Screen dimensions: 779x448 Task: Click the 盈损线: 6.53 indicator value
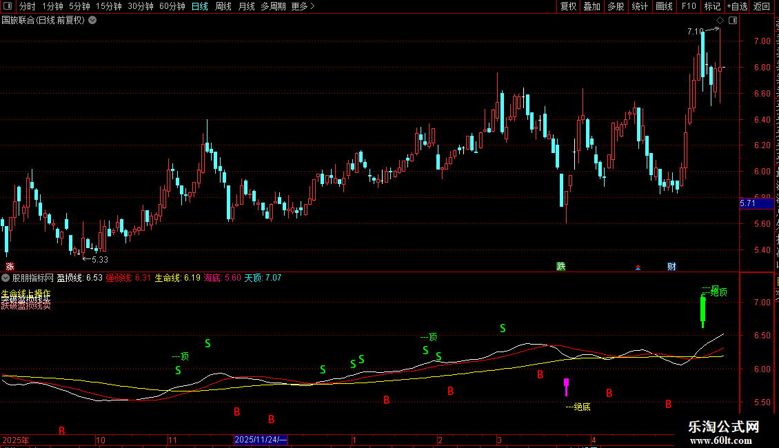point(79,278)
